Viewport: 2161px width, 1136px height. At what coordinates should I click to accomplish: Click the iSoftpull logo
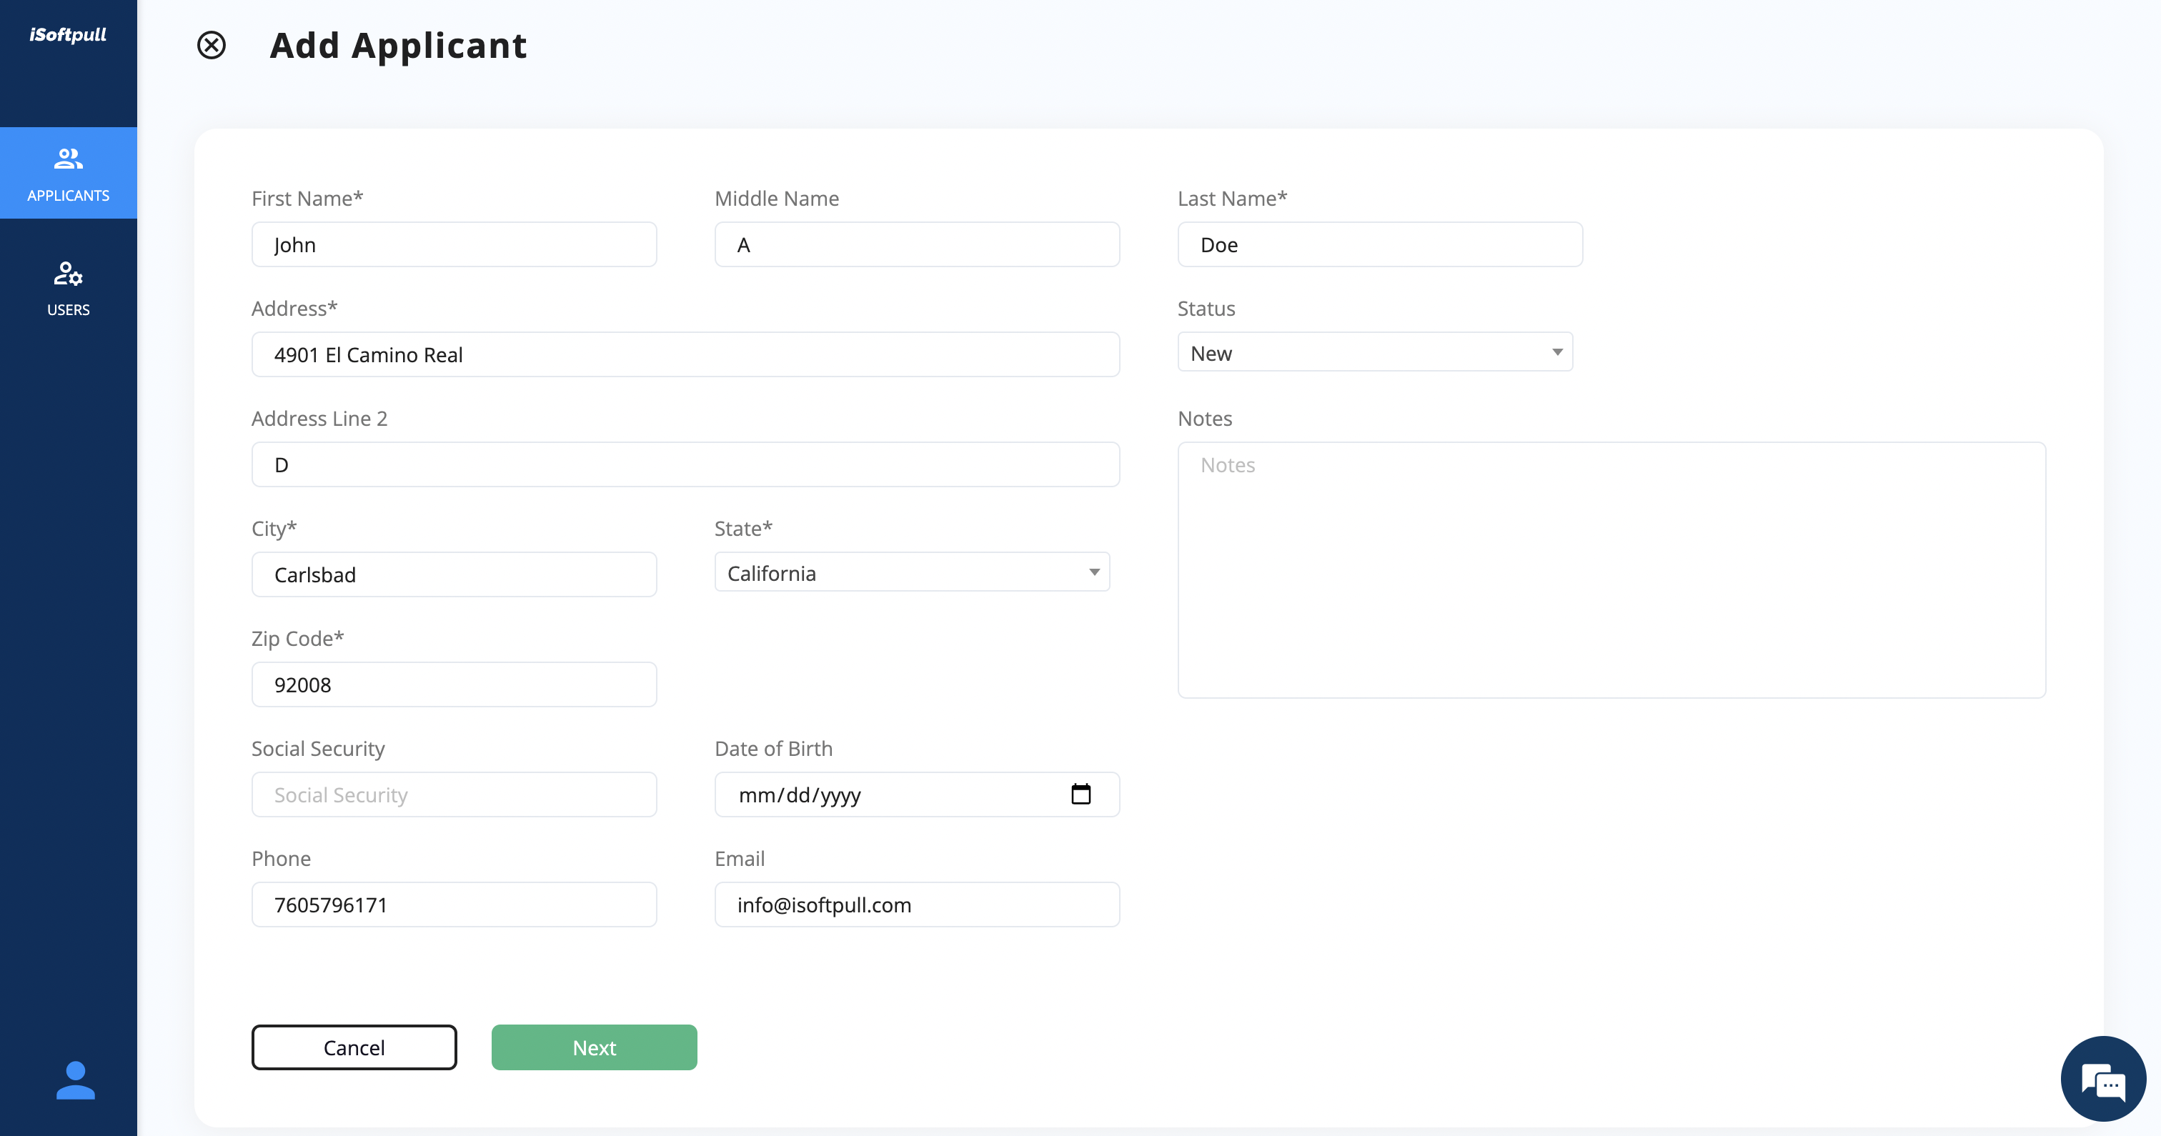point(67,34)
